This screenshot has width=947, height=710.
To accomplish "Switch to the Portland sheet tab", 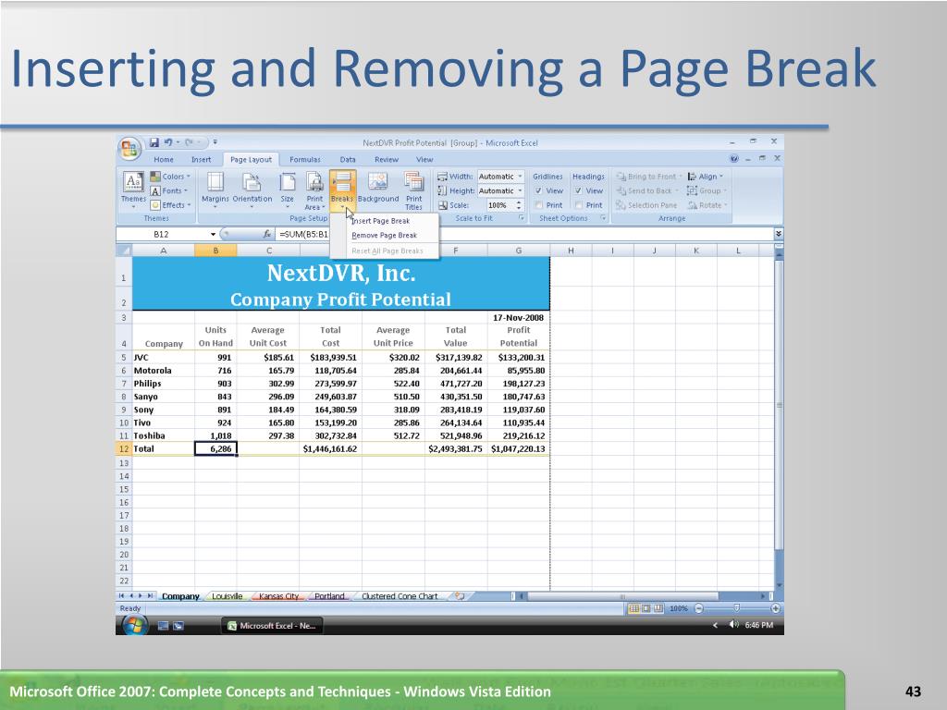I will click(x=329, y=596).
